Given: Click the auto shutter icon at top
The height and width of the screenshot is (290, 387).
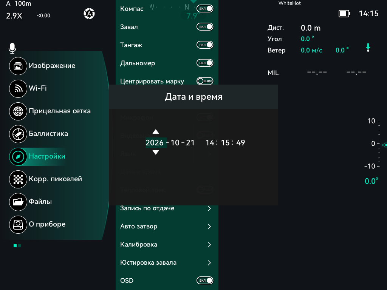Looking at the screenshot, I should coord(89,14).
